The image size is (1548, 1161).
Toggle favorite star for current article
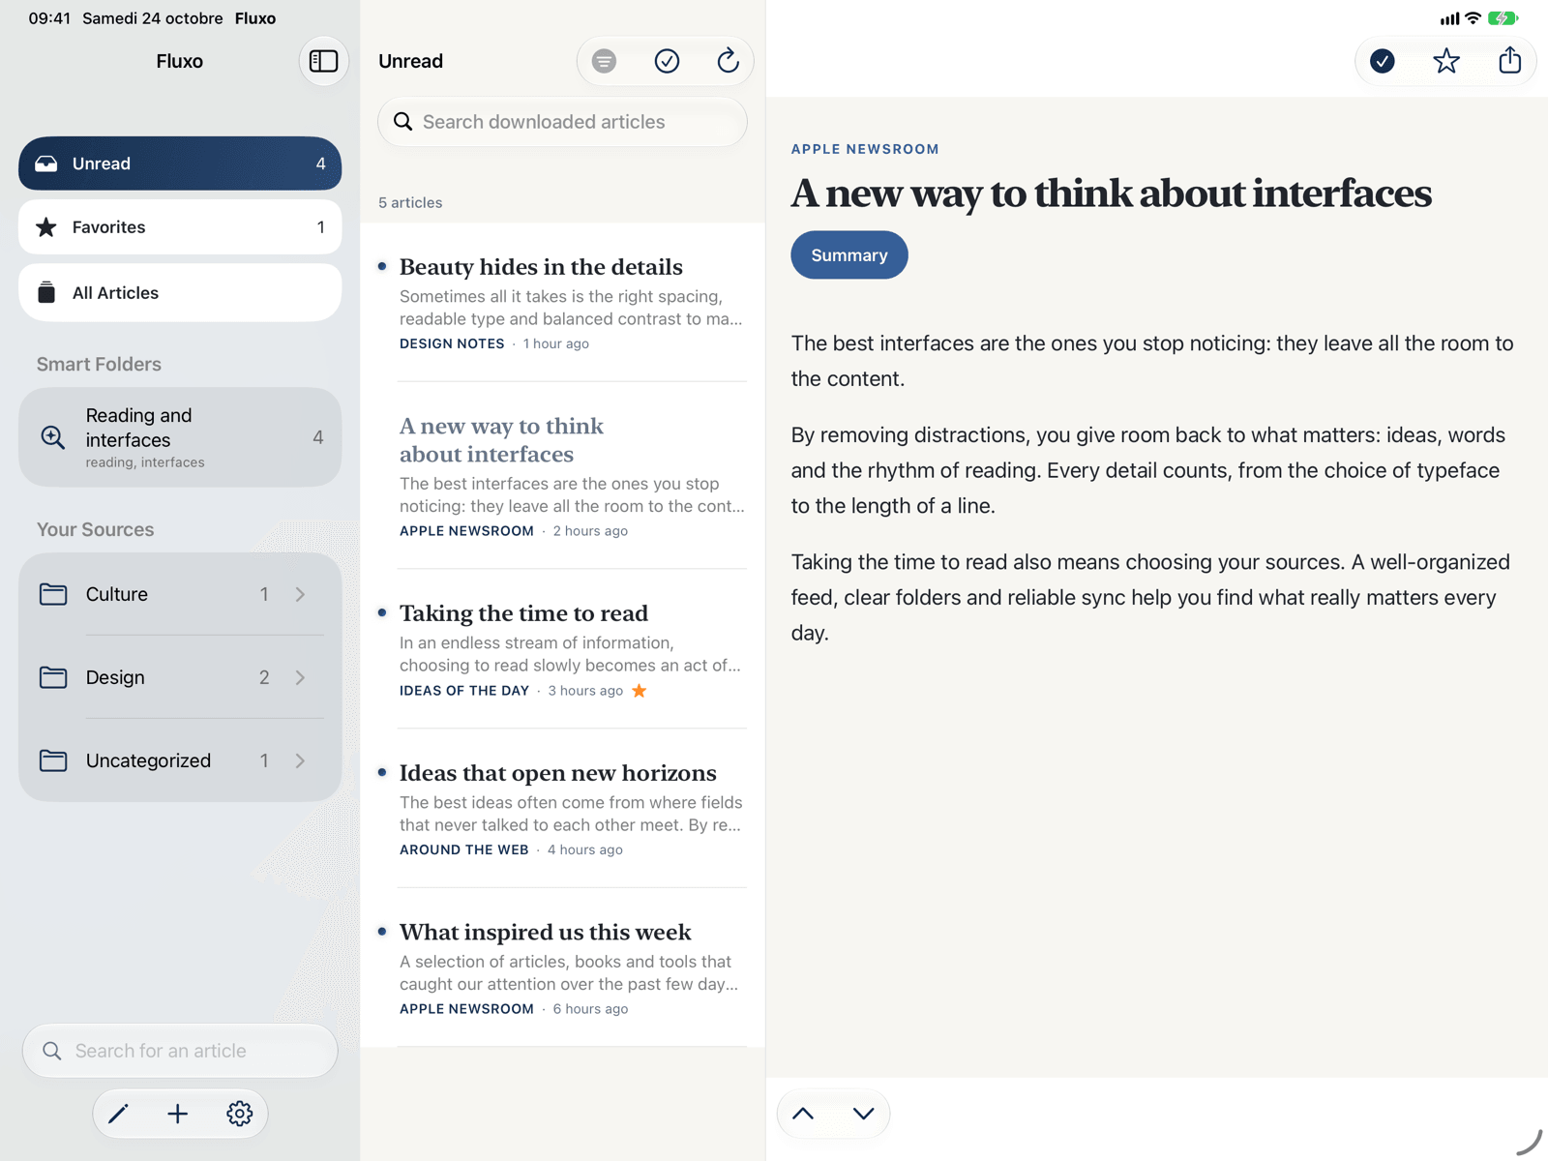pos(1446,61)
